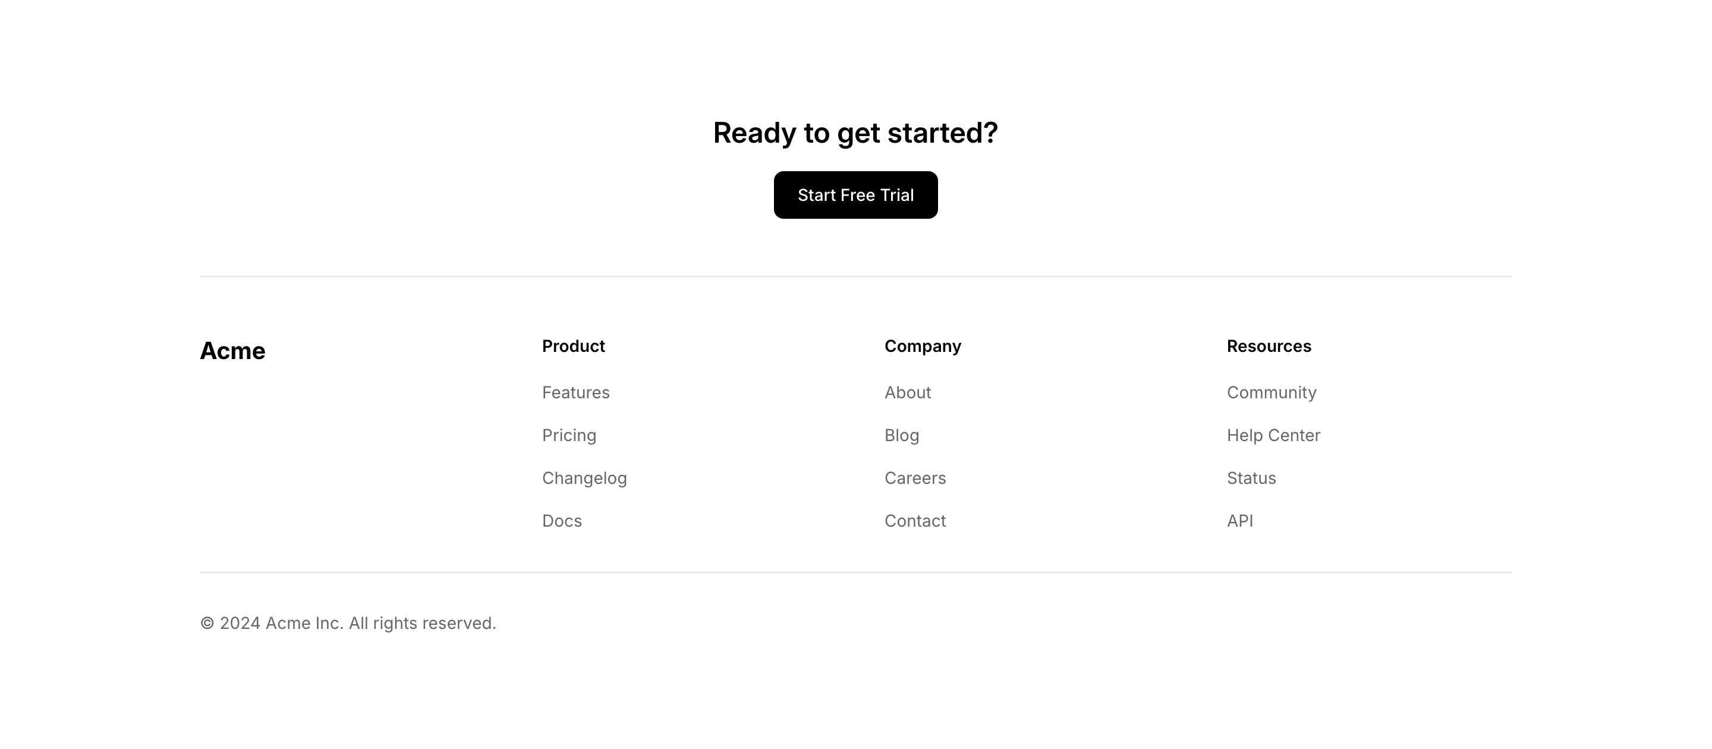
Task: Open the Features link
Action: pos(575,393)
